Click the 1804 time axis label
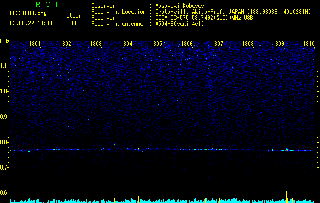This screenshot has height=203, width=320. coord(126,44)
